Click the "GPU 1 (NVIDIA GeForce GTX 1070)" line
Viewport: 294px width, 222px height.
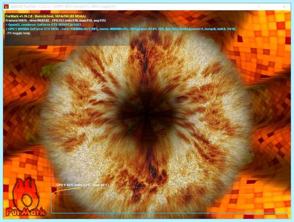(x=120, y=29)
